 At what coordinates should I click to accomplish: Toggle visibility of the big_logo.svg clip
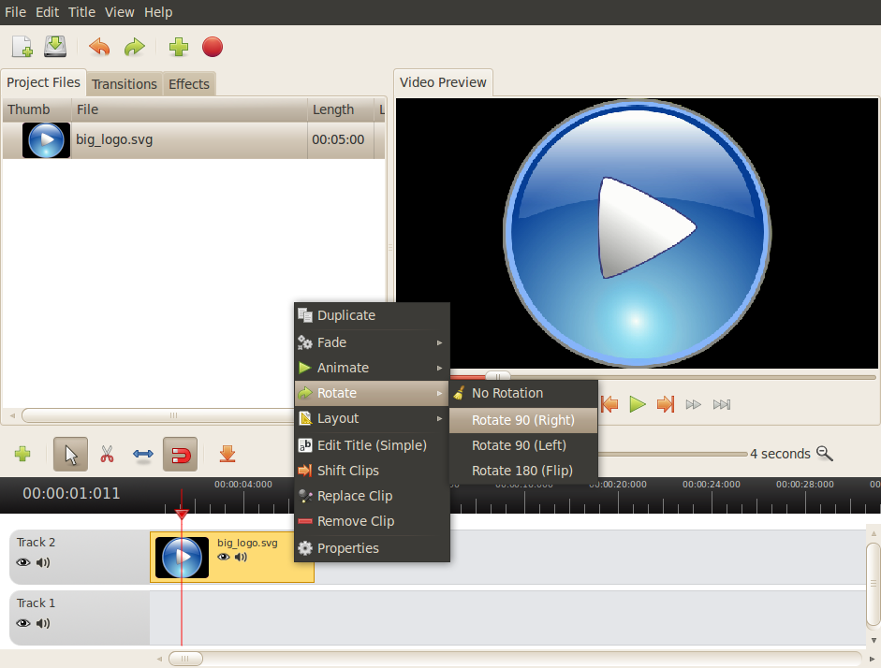(x=223, y=556)
